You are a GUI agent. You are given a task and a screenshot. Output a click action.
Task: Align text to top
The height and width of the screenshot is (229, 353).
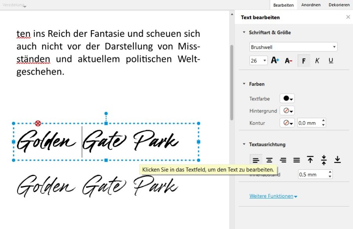click(x=310, y=160)
